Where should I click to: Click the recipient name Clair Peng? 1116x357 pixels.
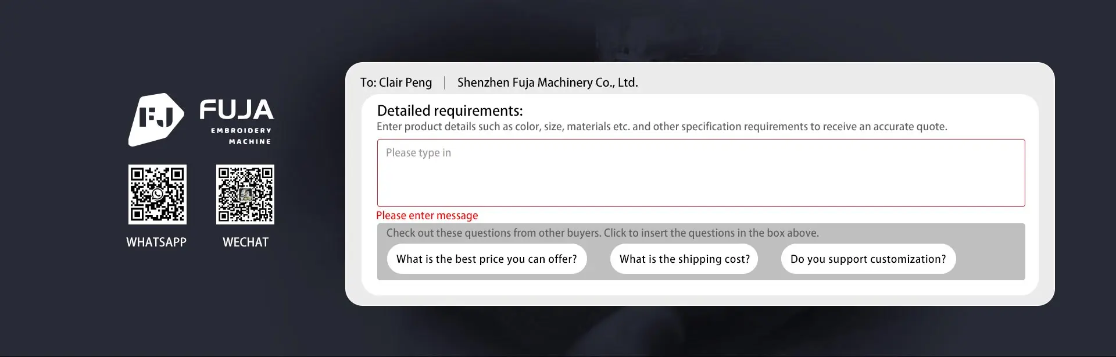click(405, 83)
